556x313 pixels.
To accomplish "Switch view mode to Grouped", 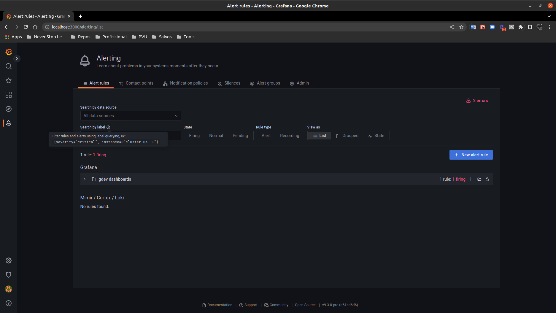I will coord(347,136).
